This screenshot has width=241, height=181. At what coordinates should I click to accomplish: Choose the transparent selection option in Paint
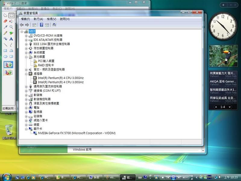[x=8, y=72]
